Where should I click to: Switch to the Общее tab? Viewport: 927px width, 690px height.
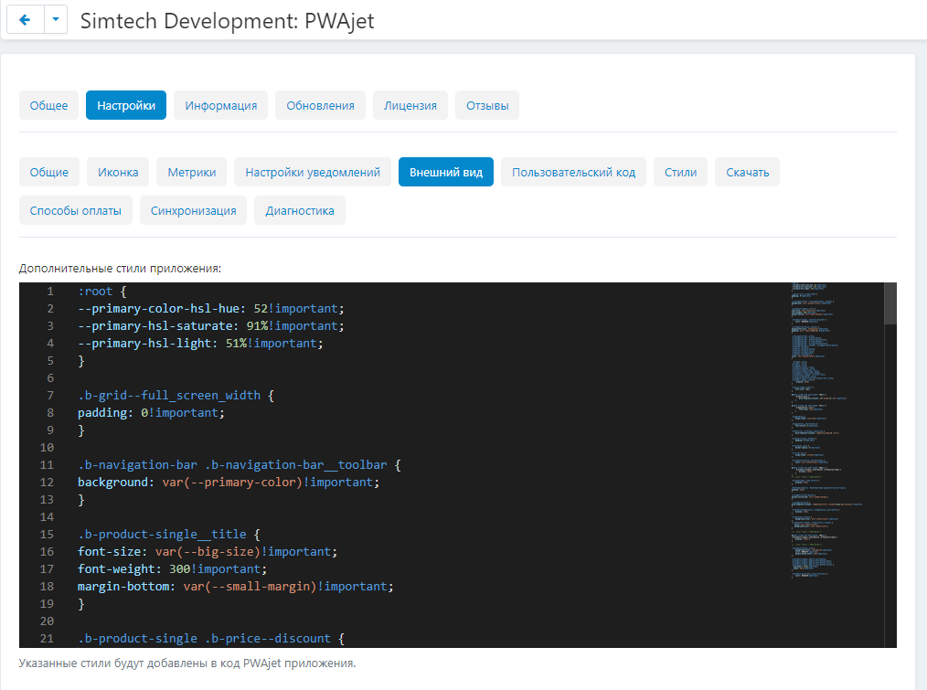[48, 105]
